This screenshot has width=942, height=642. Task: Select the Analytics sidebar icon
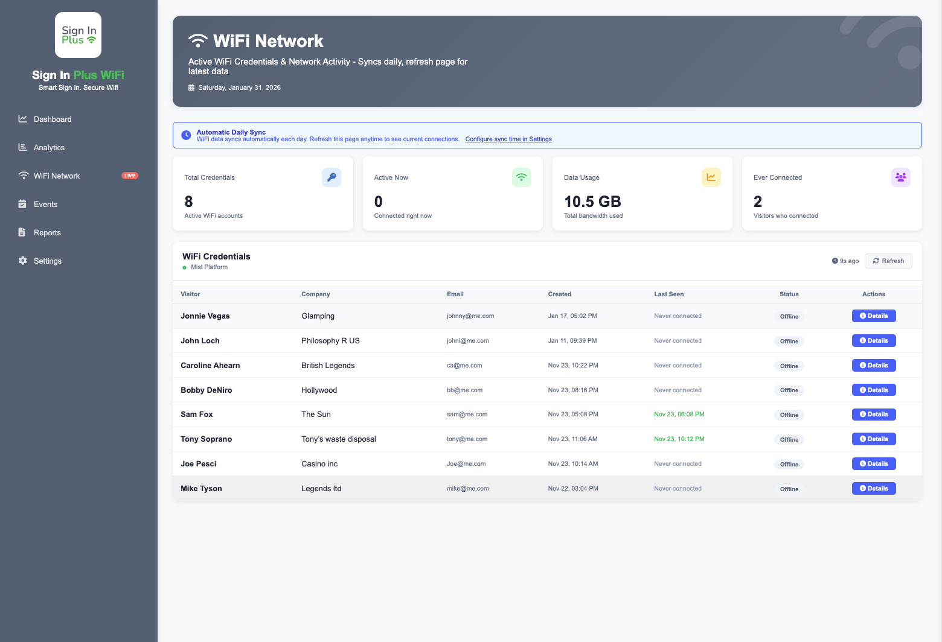click(x=23, y=147)
